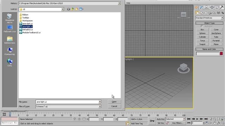The width and height of the screenshot is (225, 126).
Task: Select the Shapes category icon
Action: [x=201, y=13]
